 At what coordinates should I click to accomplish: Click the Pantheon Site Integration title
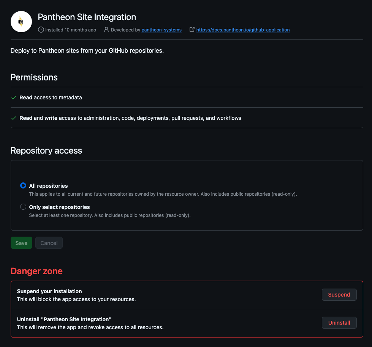(x=87, y=17)
